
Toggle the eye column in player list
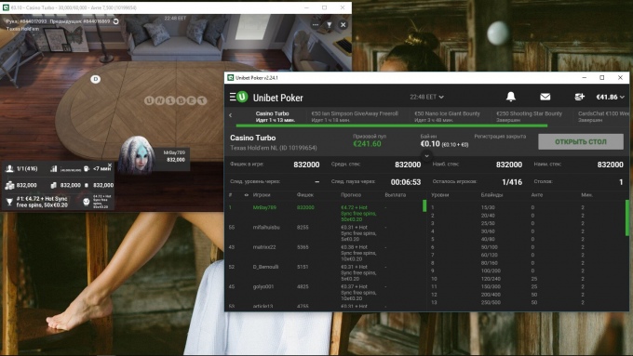[x=247, y=195]
